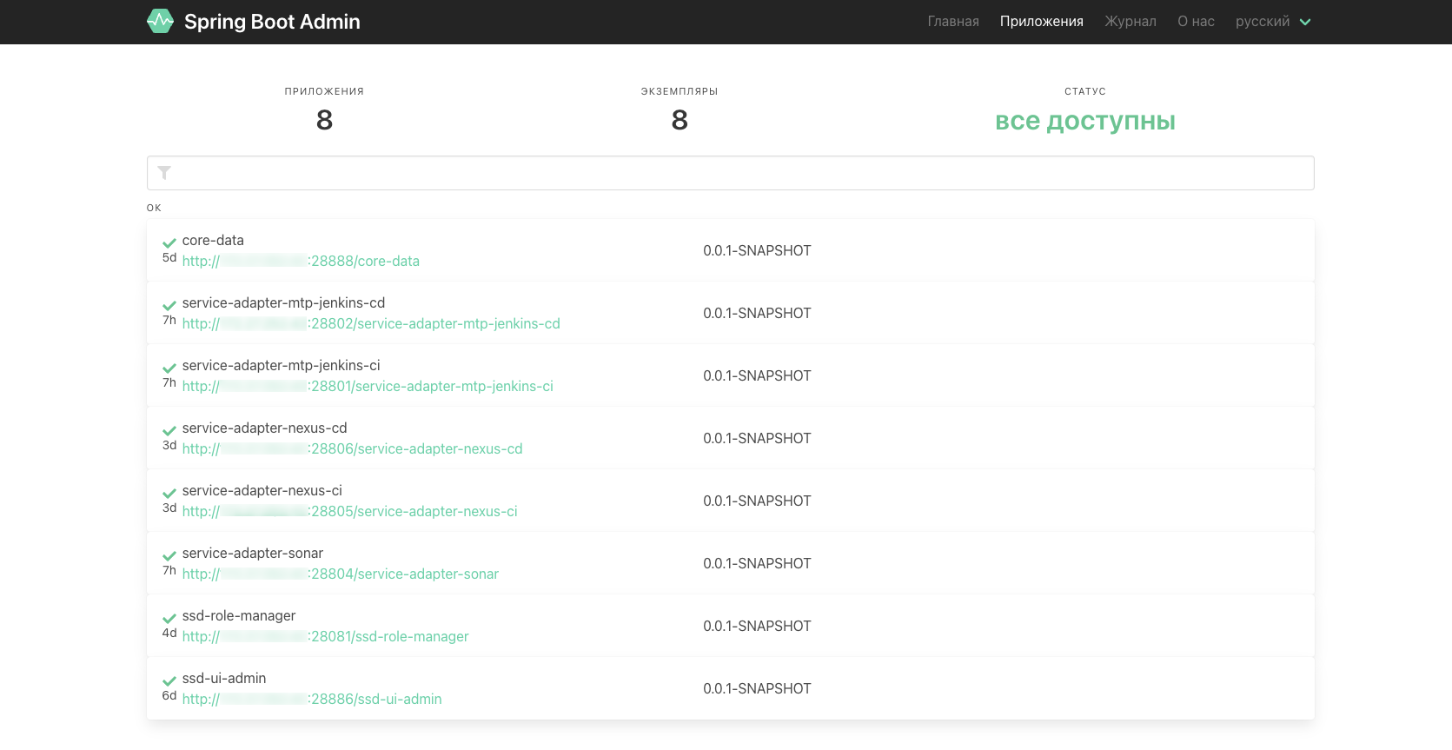Open the link for port 28801 jenkins-ci

coord(368,386)
